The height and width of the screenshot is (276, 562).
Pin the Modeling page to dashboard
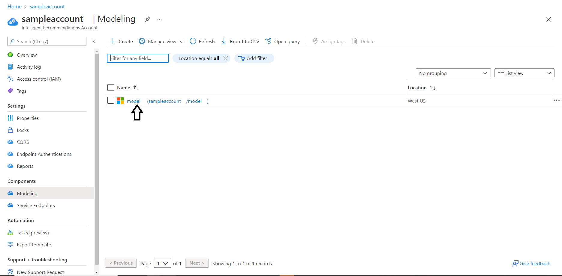click(147, 19)
